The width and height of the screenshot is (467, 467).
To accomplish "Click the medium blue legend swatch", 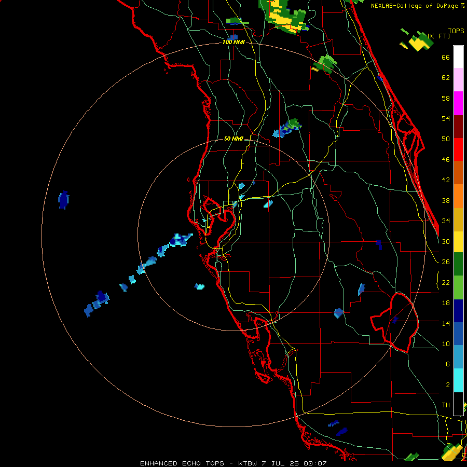I will pos(458,334).
